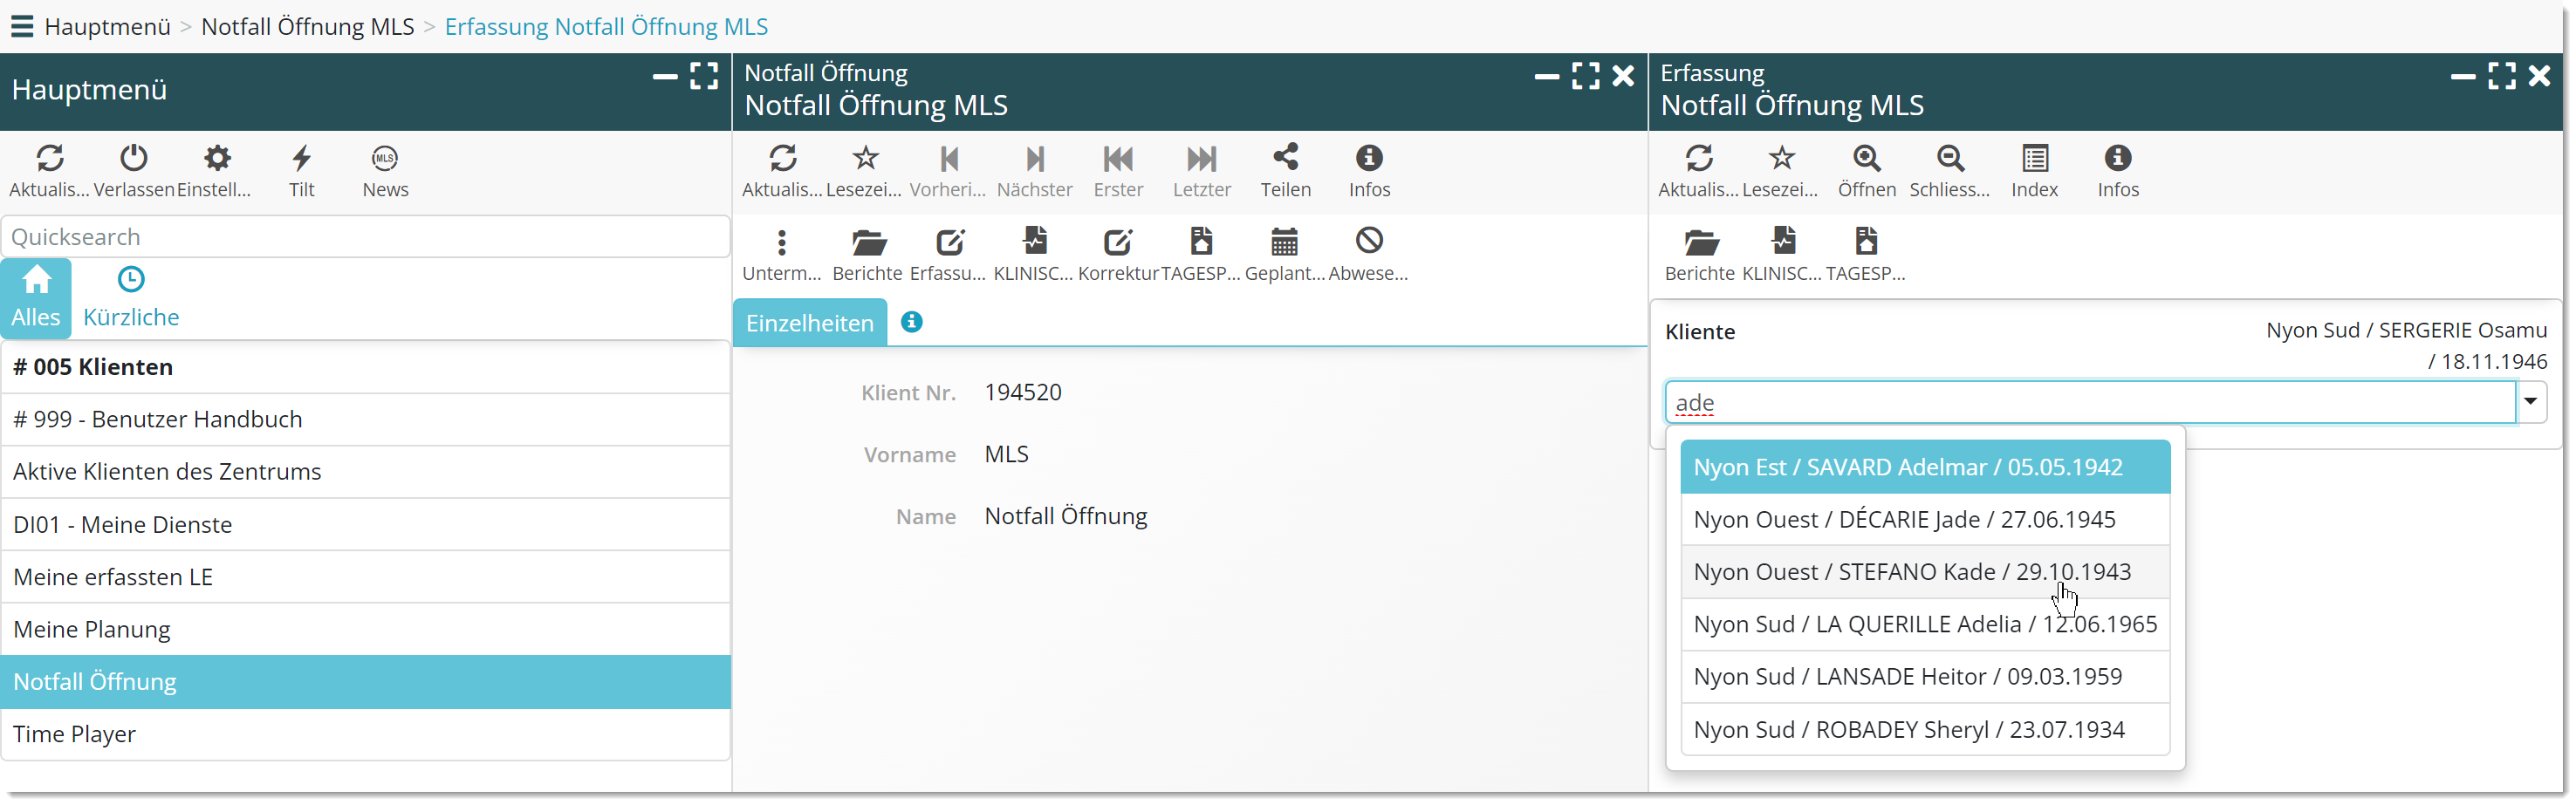
Task: Click into the Quicksearch field
Action: click(x=365, y=237)
